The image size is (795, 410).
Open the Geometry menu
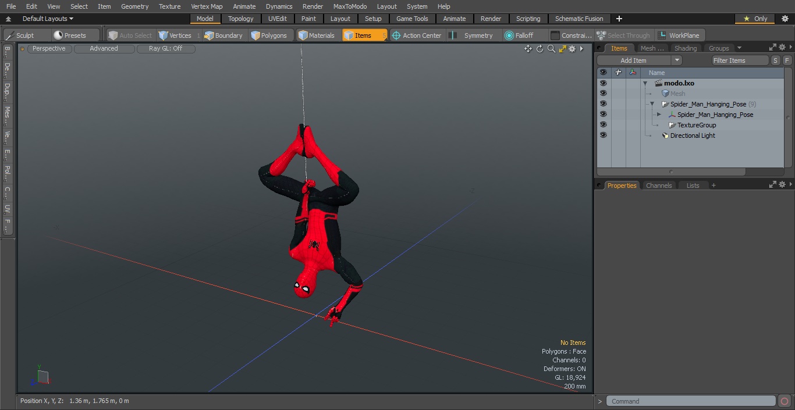134,6
